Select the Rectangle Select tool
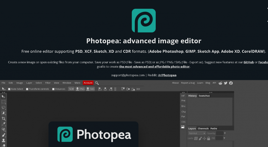Viewport: 268px width, 147px height. point(4,102)
